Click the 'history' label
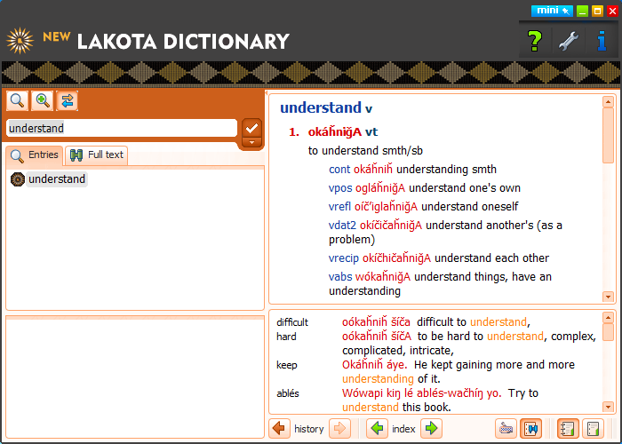This screenshot has width=622, height=444. tap(309, 429)
